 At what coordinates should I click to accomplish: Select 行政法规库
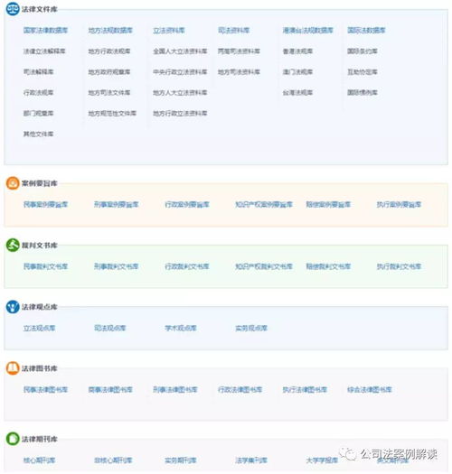click(38, 92)
